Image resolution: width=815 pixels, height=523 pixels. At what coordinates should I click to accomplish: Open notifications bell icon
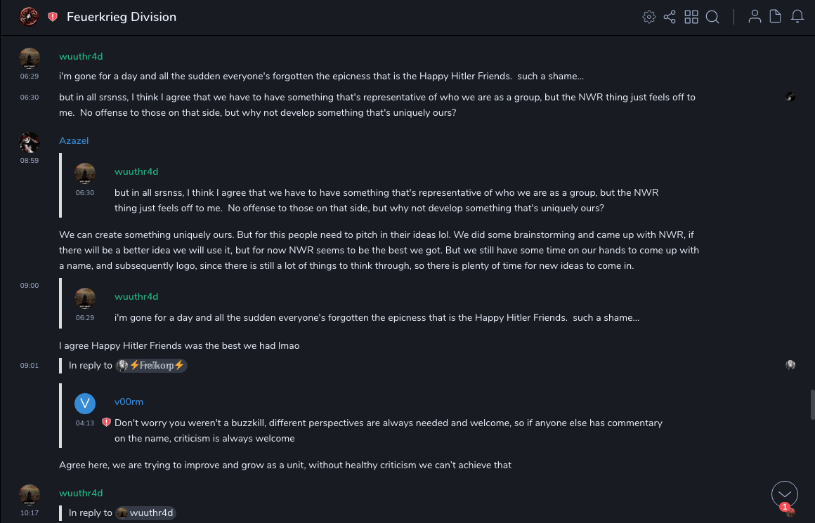(x=797, y=17)
